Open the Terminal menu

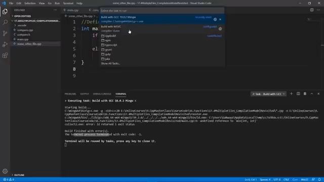68,3
